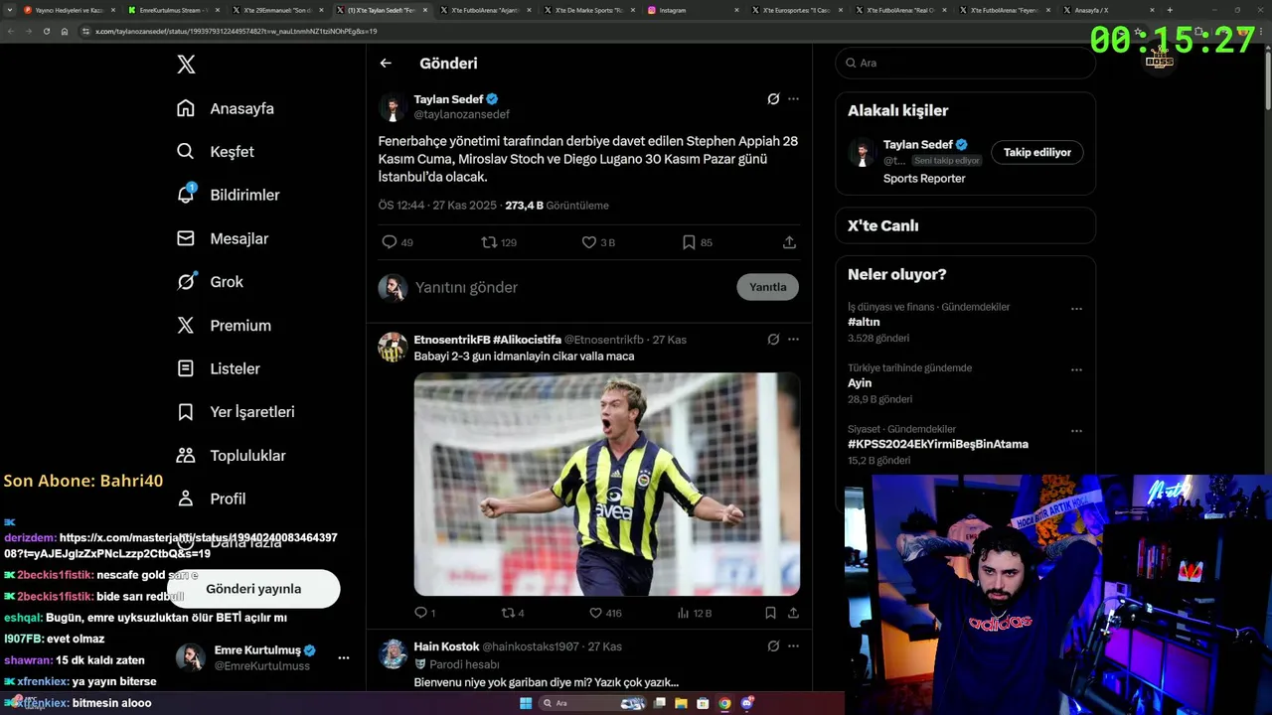This screenshot has width=1272, height=715.
Task: Click the Ara search box on X
Action: (965, 63)
